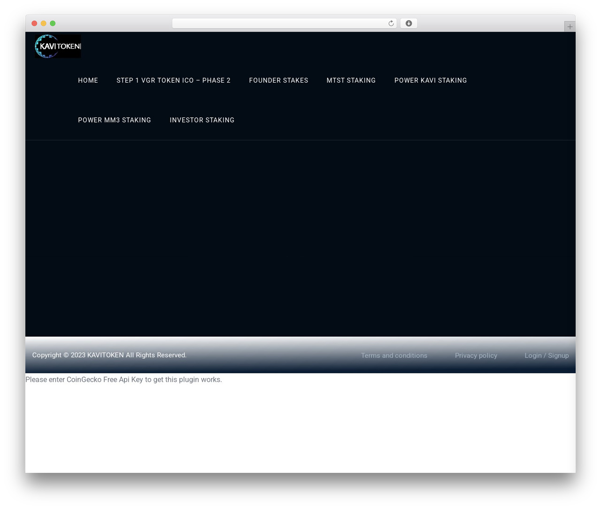Open a new tab with the plus button
This screenshot has height=509, width=601.
tap(570, 27)
